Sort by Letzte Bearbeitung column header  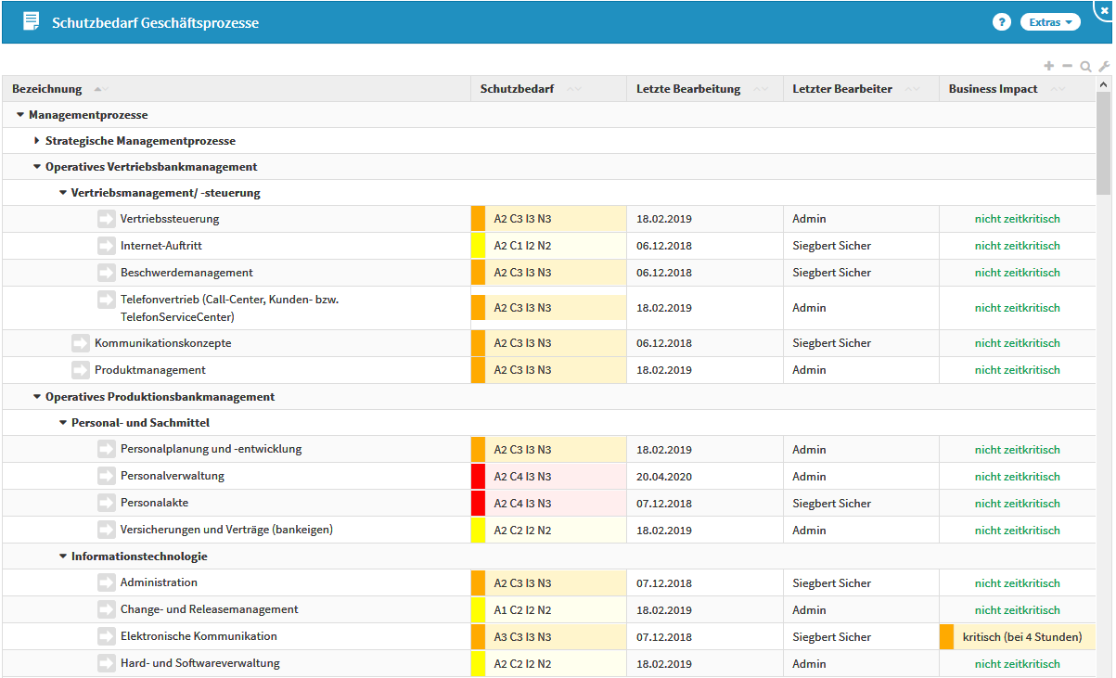pos(687,89)
